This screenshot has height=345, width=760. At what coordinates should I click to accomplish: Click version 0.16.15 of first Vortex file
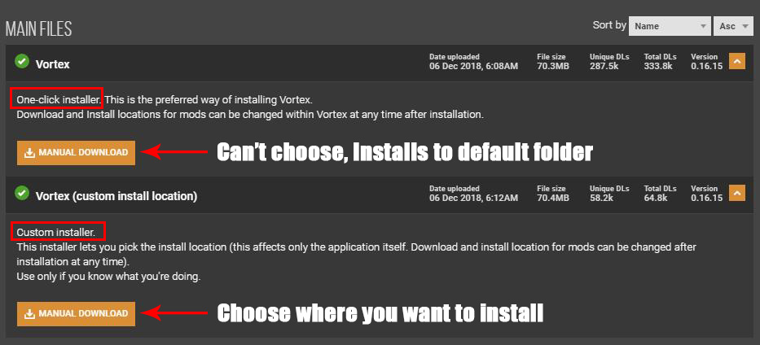(x=707, y=66)
